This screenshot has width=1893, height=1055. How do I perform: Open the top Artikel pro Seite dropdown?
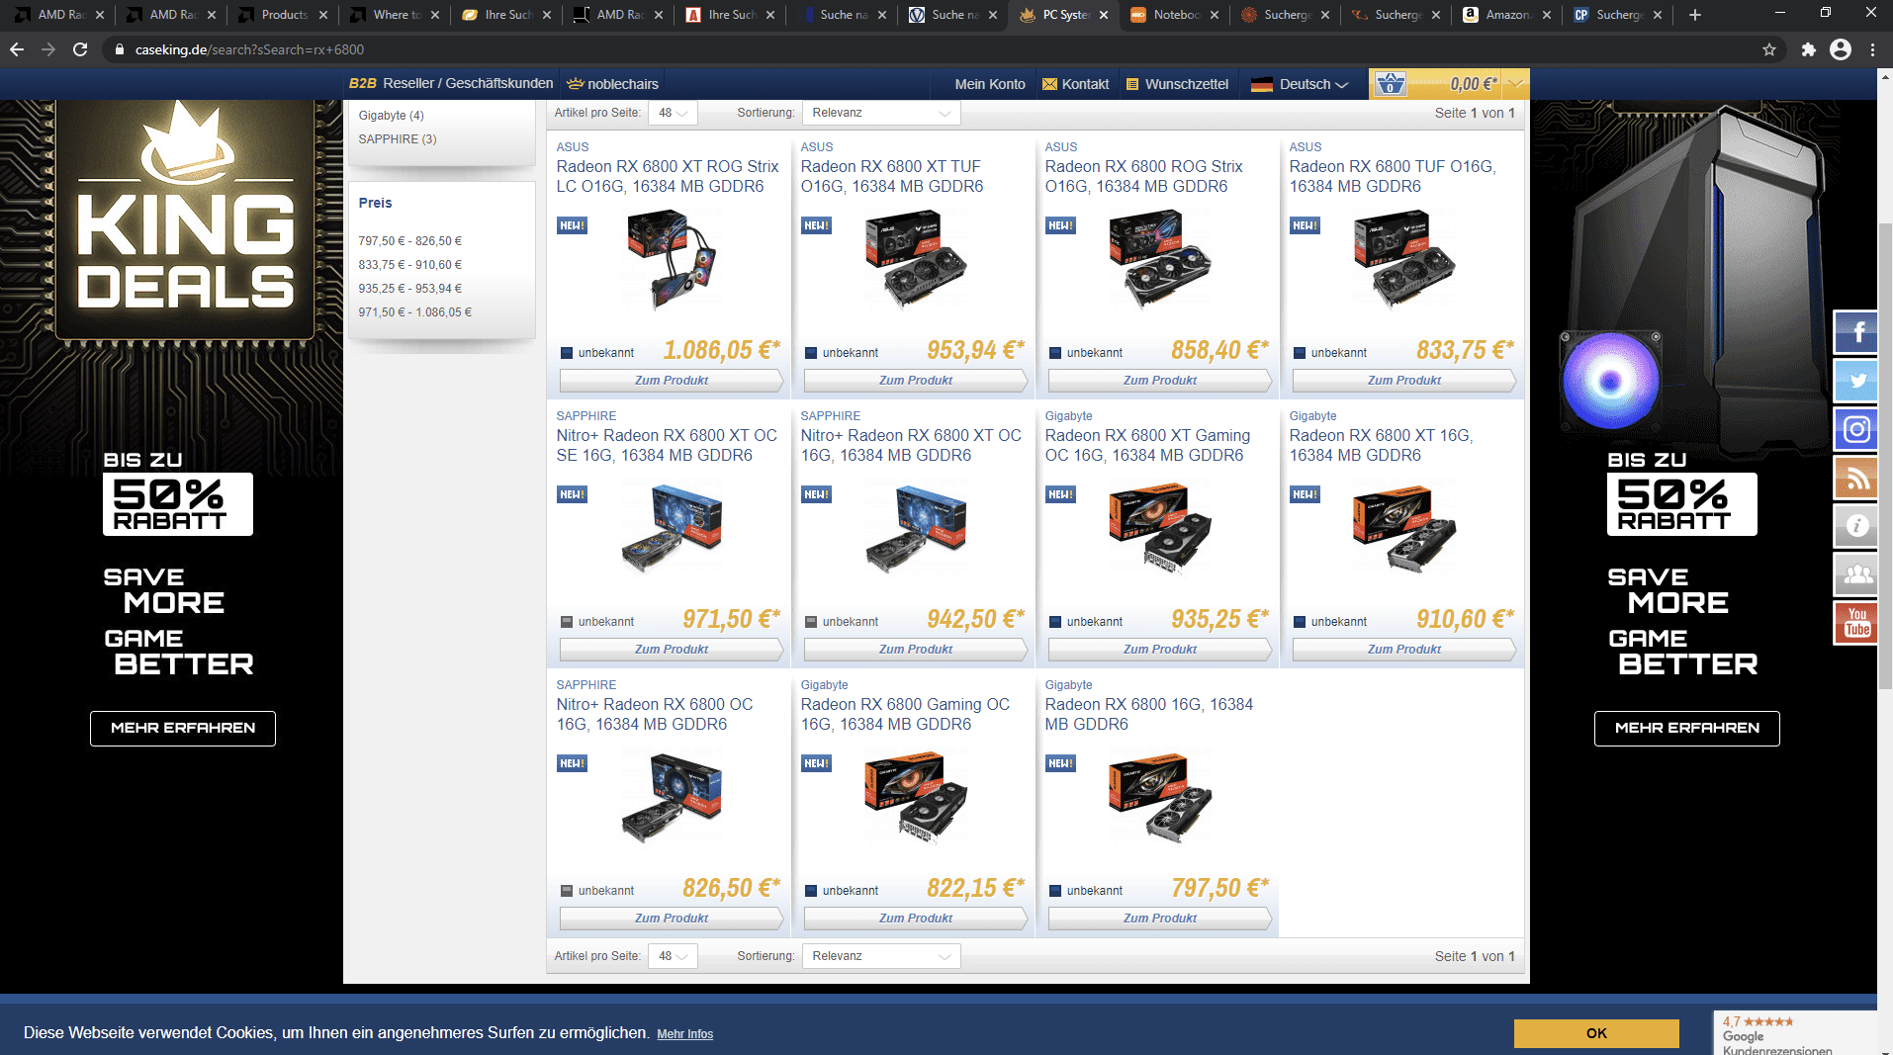click(x=673, y=113)
